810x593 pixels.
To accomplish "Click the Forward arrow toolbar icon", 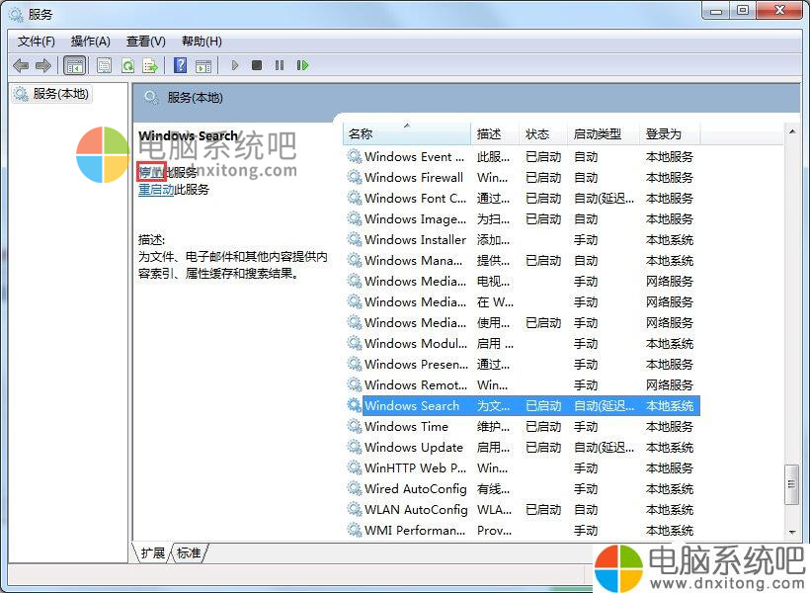I will pos(42,65).
